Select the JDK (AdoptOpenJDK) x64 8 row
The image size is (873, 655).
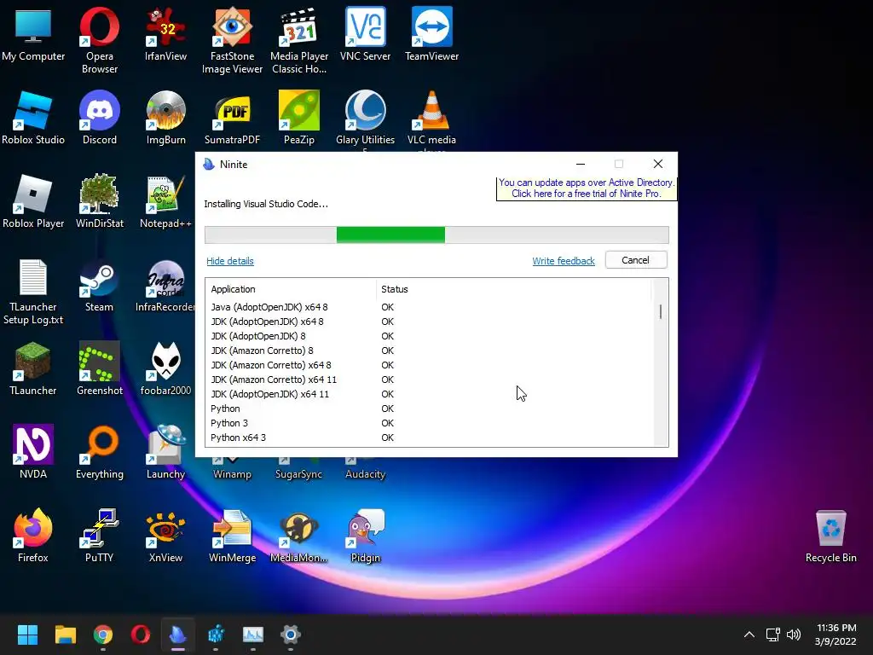click(x=429, y=322)
